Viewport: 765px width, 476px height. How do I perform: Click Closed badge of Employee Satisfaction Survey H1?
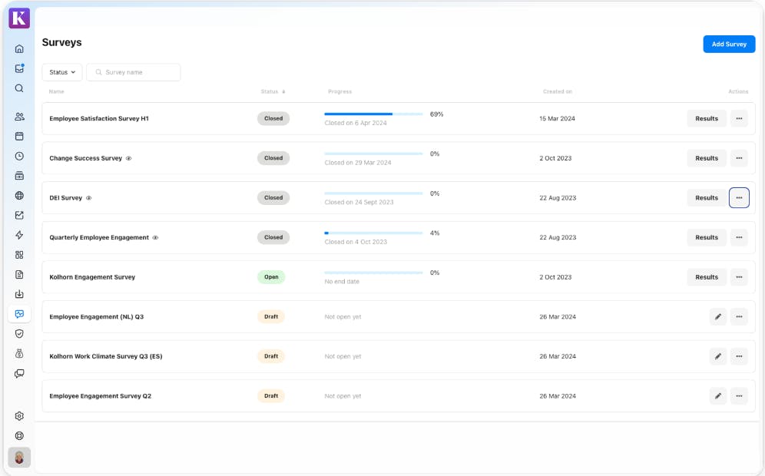tap(273, 118)
